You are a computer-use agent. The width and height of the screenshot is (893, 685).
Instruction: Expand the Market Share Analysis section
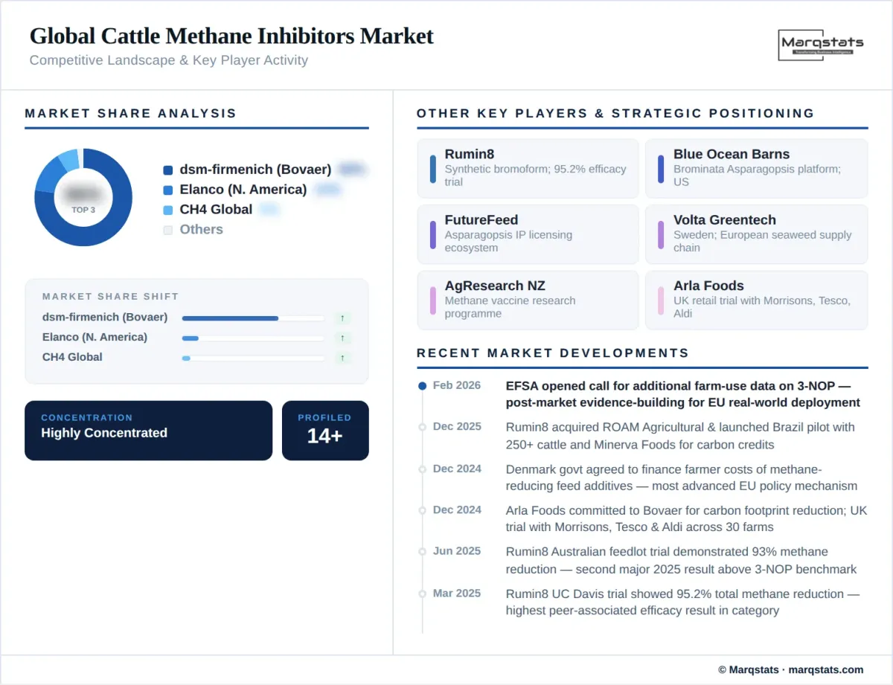point(130,113)
